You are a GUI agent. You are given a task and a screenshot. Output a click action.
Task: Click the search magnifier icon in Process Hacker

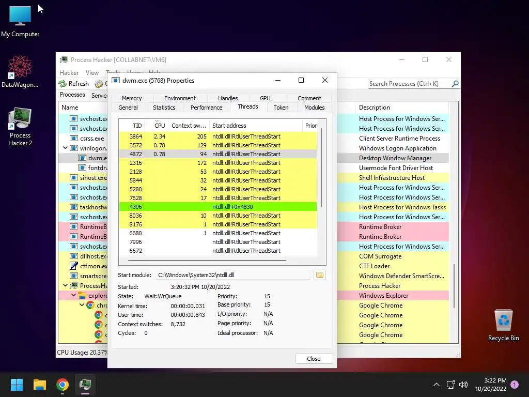[455, 83]
